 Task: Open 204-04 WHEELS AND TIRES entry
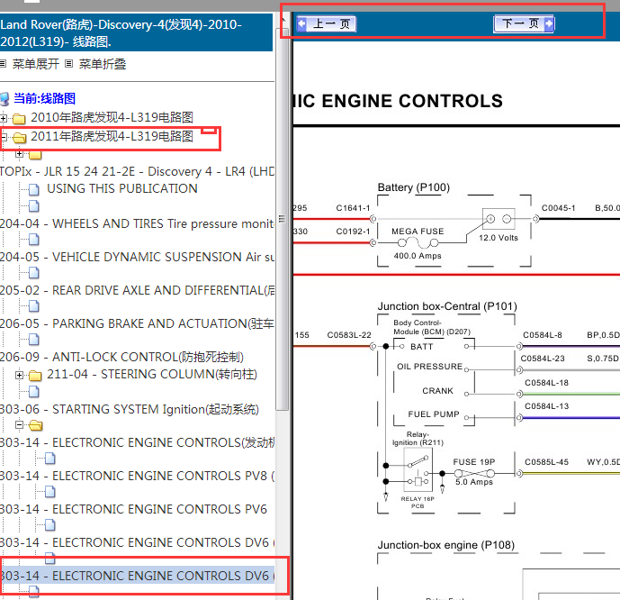pos(137,223)
